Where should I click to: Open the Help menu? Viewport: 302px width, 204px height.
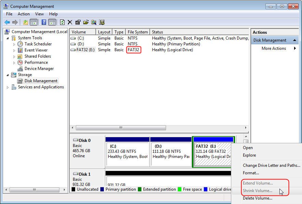tap(53, 14)
